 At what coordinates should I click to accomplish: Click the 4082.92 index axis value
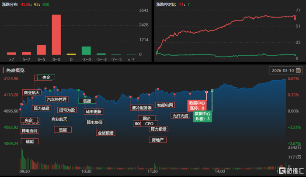11,127
